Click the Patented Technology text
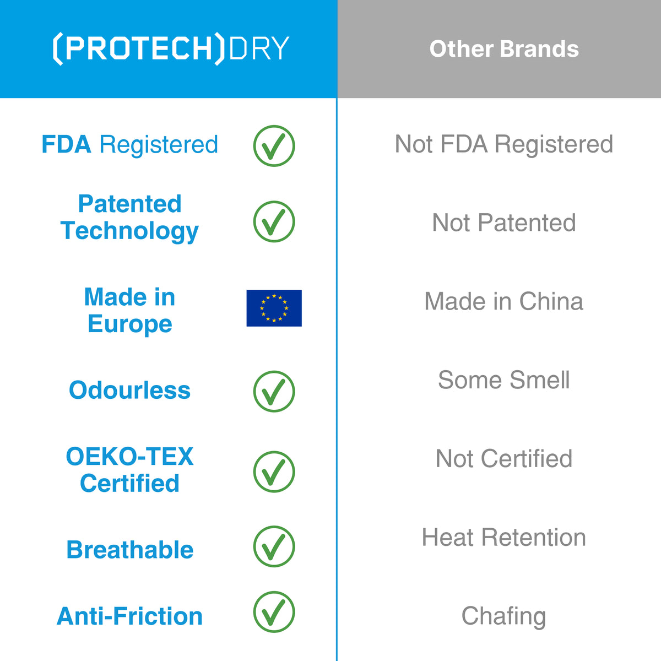661x661 pixels. click(129, 218)
